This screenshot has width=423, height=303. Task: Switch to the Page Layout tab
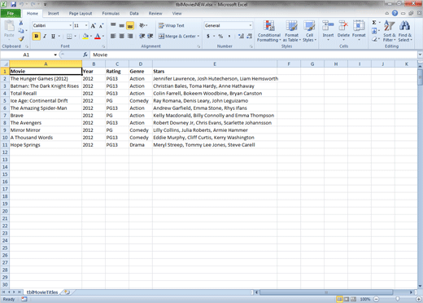point(81,13)
